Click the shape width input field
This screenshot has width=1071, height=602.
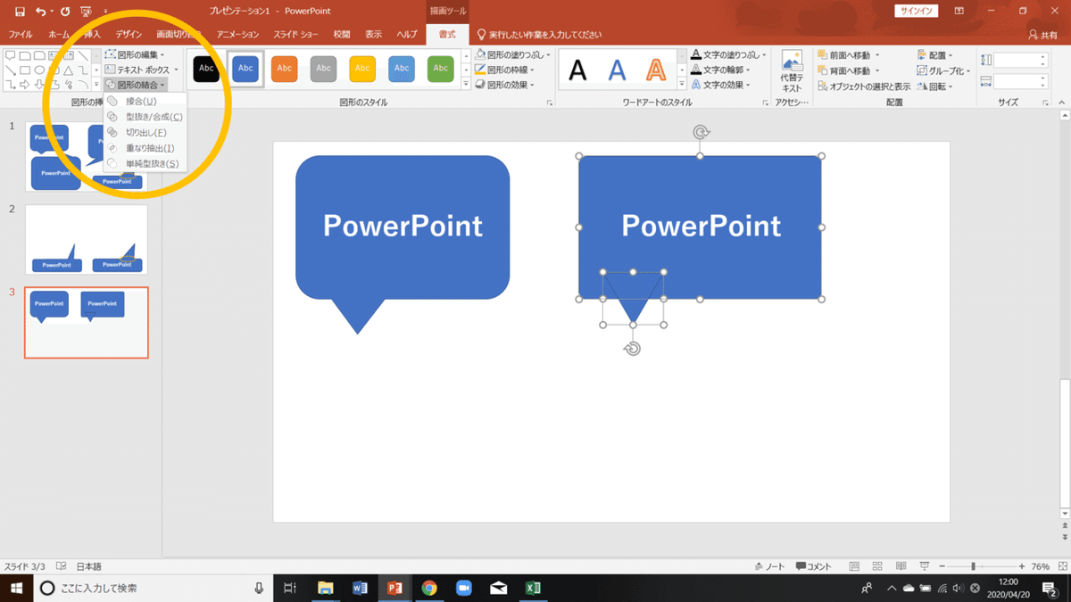point(1020,81)
